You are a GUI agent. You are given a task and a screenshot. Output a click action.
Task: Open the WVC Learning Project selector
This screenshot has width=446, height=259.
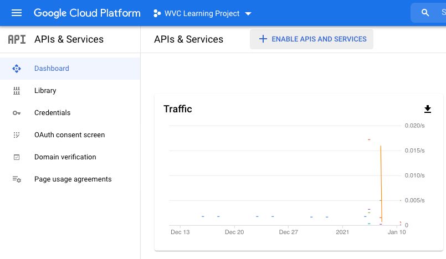click(x=202, y=13)
